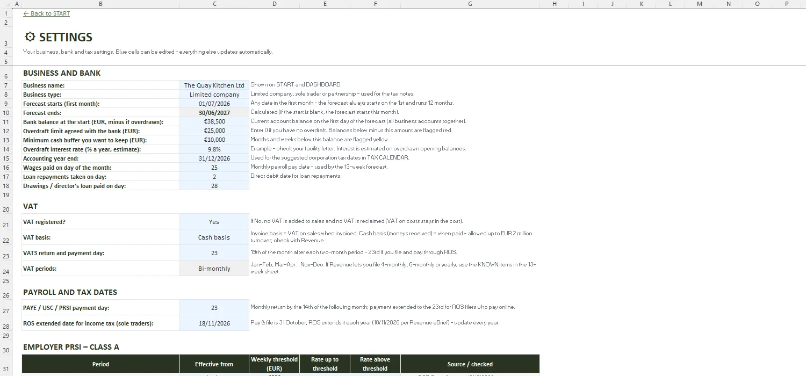806x376 pixels.
Task: Click the Source / checked header
Action: tap(470, 364)
